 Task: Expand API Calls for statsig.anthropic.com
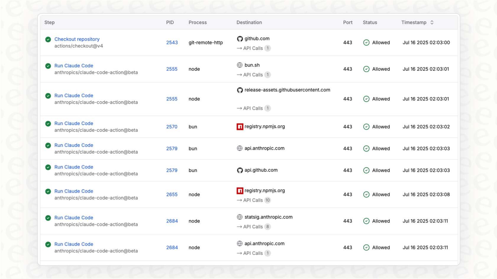tap(254, 226)
